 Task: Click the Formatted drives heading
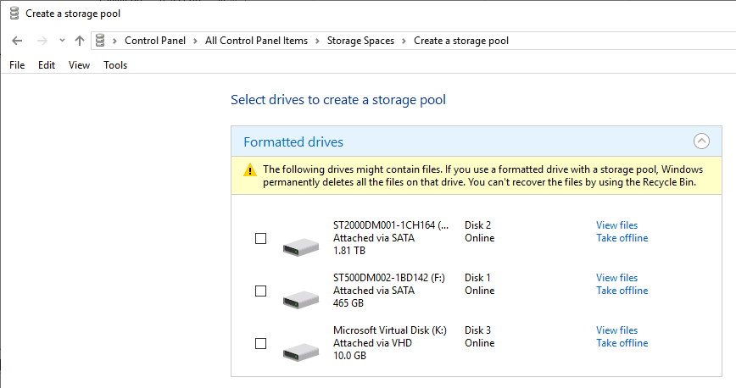click(293, 141)
